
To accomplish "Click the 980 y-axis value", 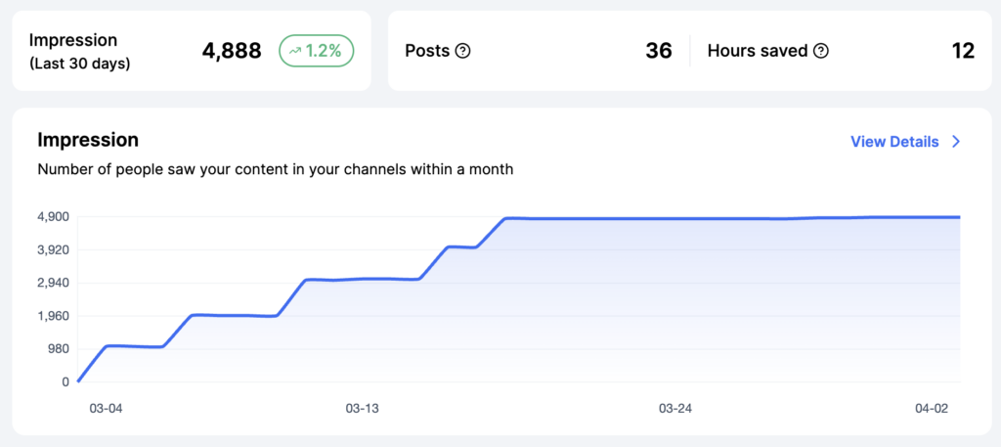I will tap(57, 349).
